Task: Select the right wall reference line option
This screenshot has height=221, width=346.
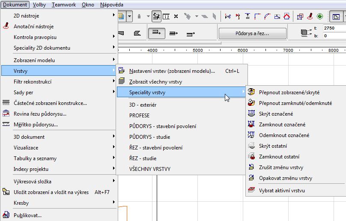Action: [191, 34]
